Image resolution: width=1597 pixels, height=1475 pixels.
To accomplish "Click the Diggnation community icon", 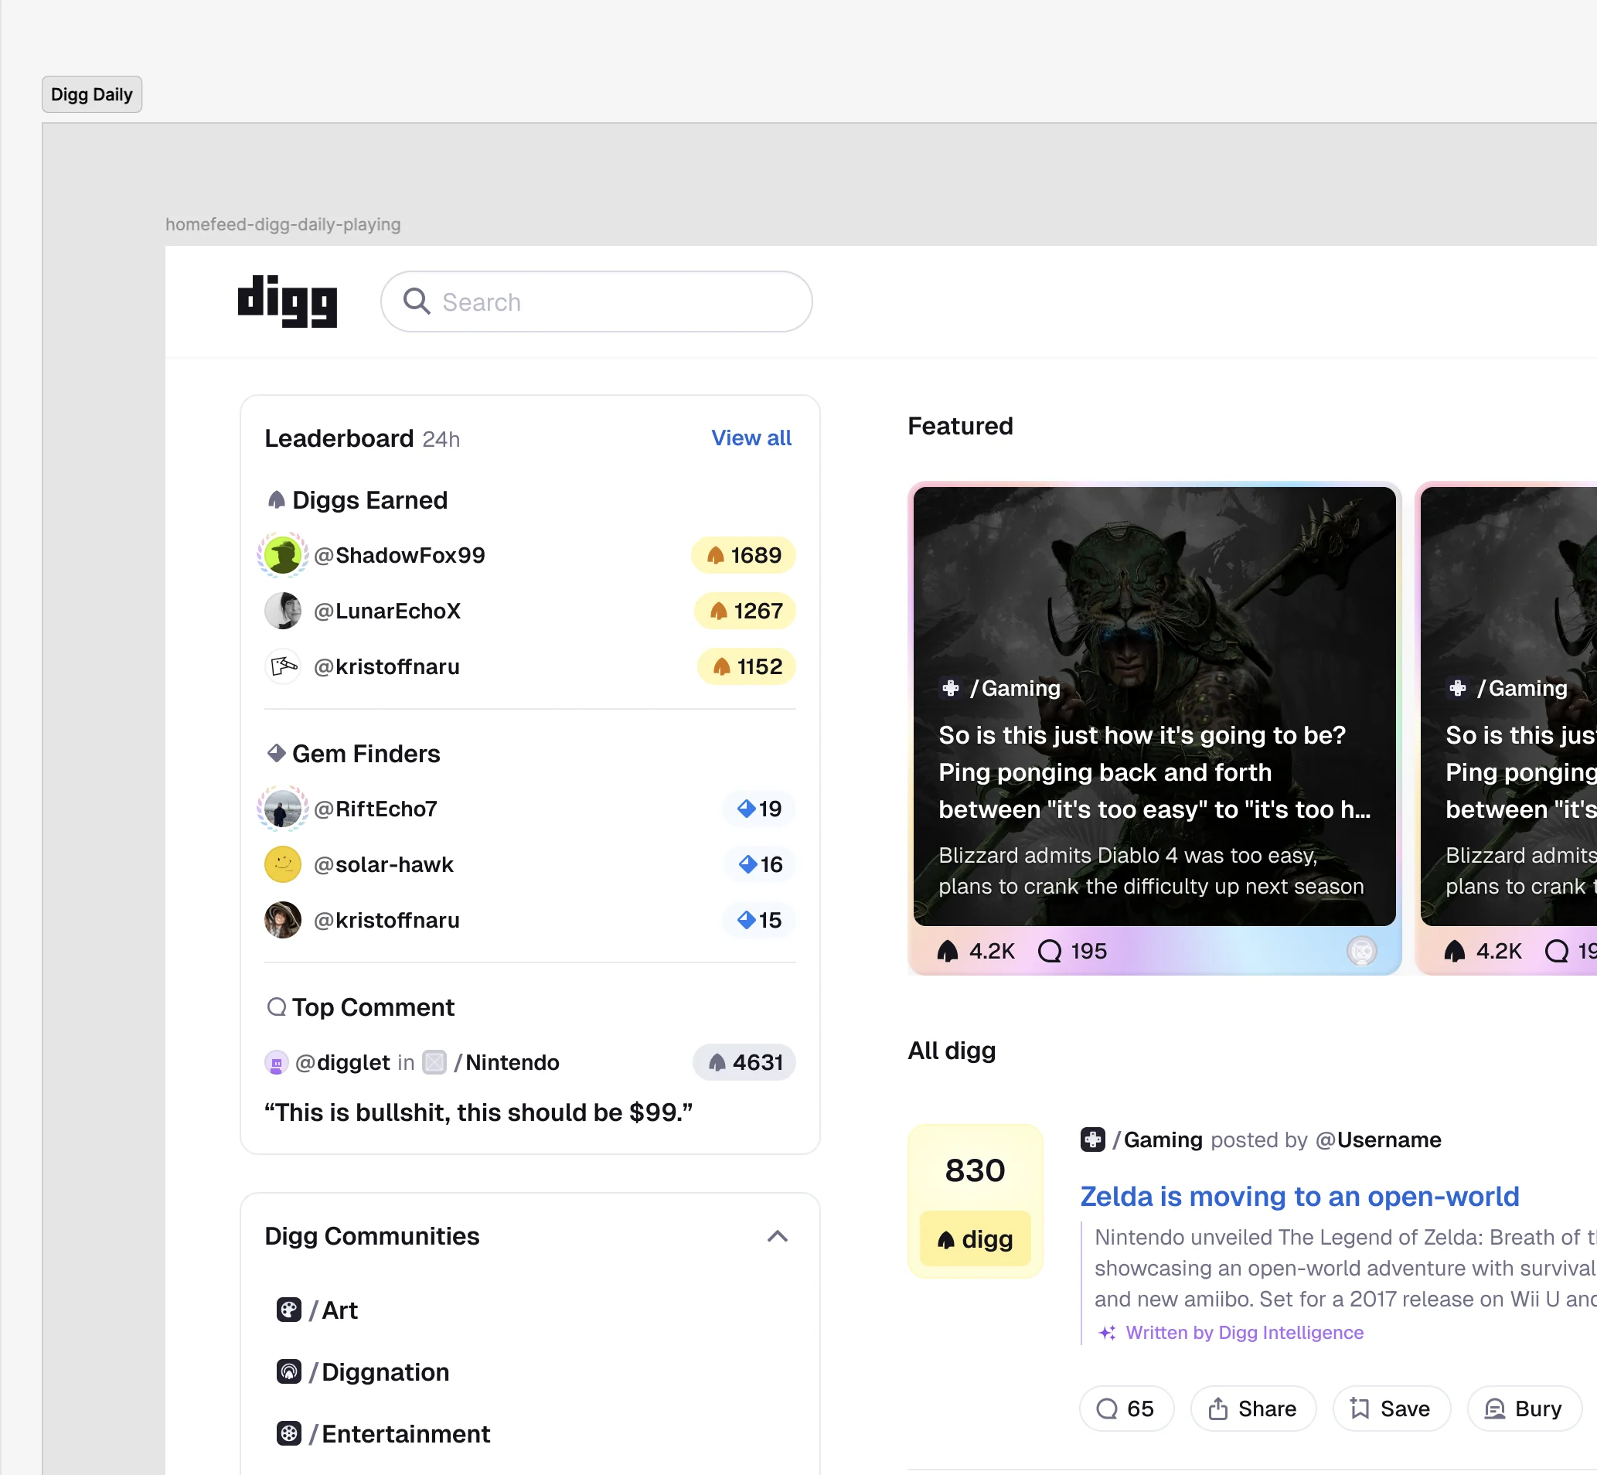I will (x=288, y=1372).
